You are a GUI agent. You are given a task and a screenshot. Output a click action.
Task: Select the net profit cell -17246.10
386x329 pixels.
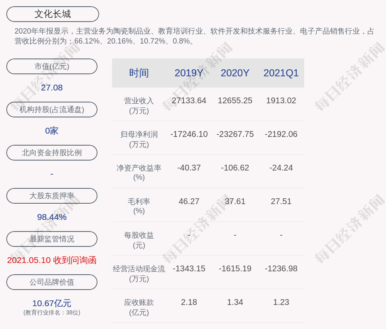click(x=189, y=134)
